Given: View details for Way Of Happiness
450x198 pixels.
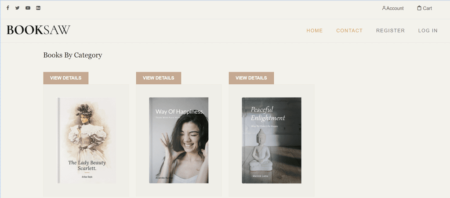Looking at the screenshot, I should coord(158,78).
